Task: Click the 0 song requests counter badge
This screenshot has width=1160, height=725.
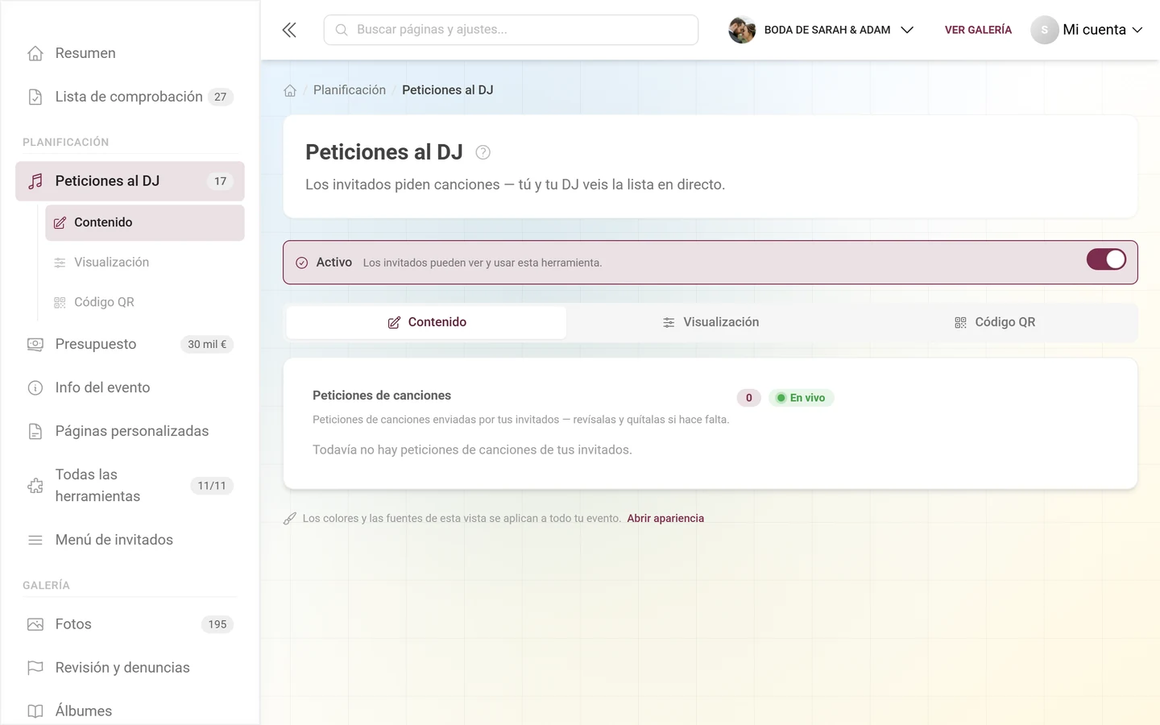Action: click(x=749, y=398)
